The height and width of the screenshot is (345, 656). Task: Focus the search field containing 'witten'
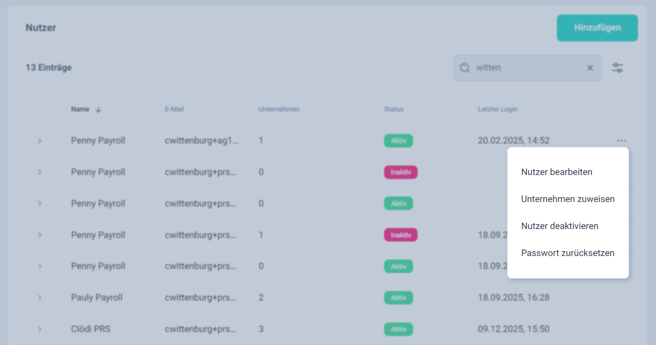tap(526, 68)
